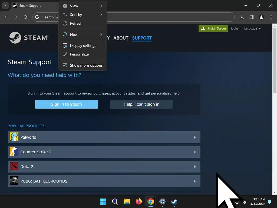The height and width of the screenshot is (208, 277).
Task: Click Show more options
Action: click(x=83, y=66)
